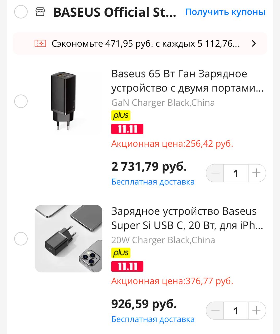Click the Получить купоны link
Viewport: 280px width, 334px height.
(225, 12)
